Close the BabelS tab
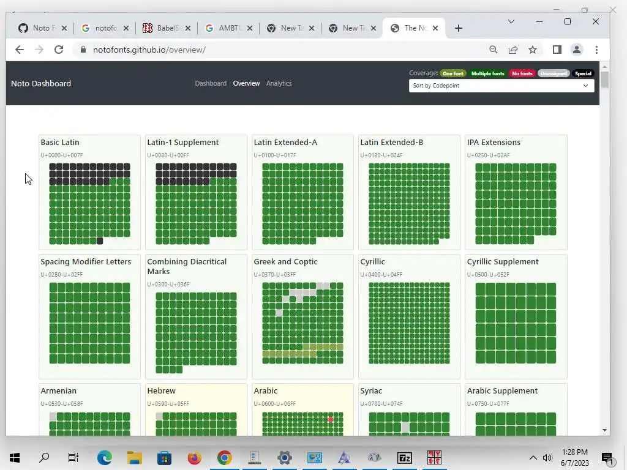 [188, 28]
